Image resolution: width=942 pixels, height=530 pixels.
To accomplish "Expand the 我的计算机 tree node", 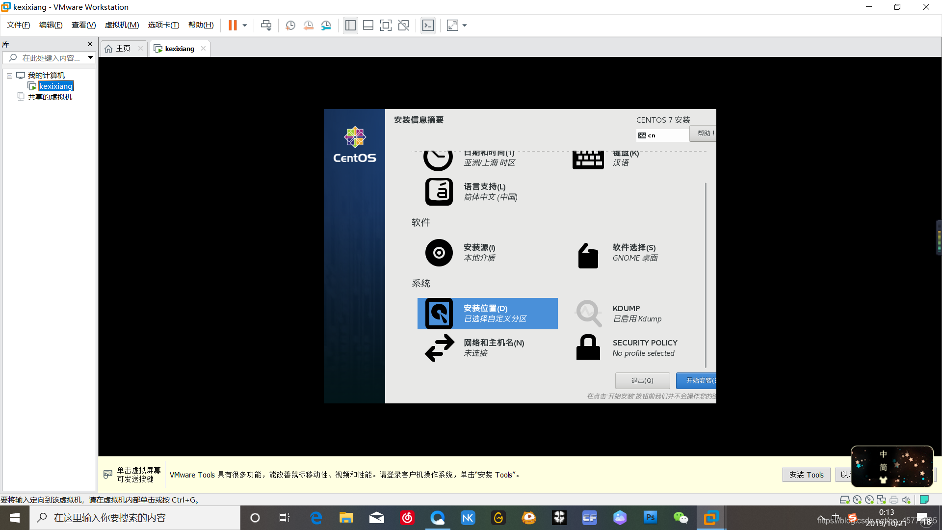I will tap(9, 75).
